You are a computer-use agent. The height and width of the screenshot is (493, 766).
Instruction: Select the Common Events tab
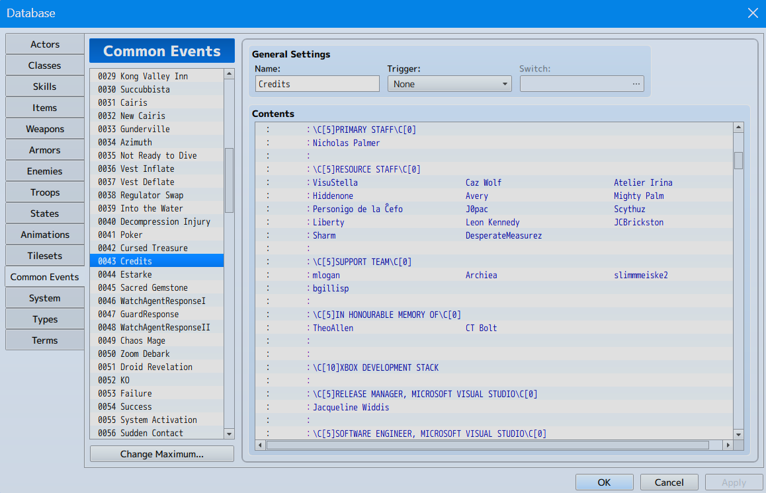(44, 277)
